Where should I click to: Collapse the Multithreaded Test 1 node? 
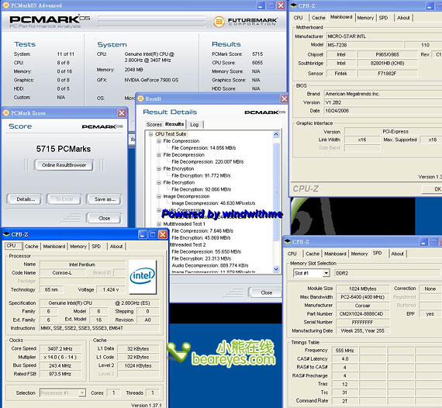click(x=159, y=224)
